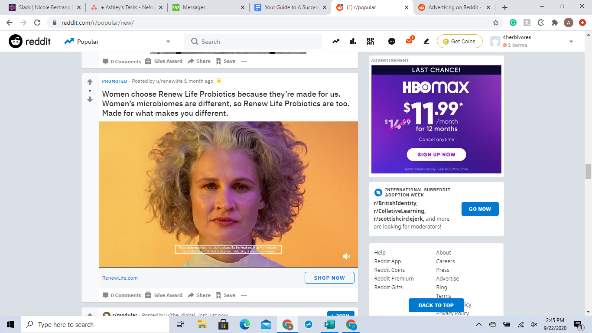
Task: Click SIGN UP NOW on HBO Max ad
Action: [436, 154]
